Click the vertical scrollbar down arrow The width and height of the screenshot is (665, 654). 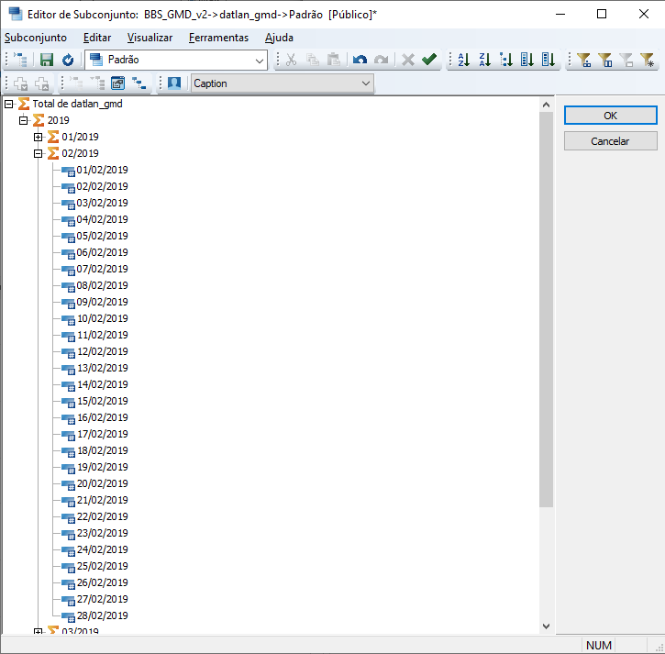pos(546,626)
